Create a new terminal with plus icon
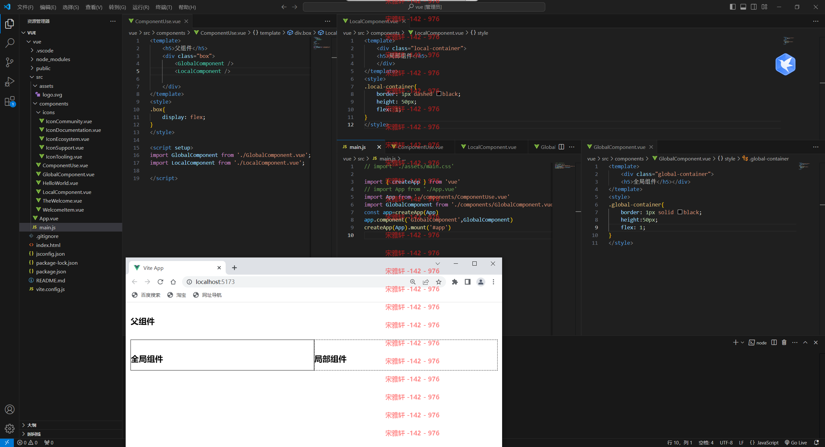The image size is (825, 447). pyautogui.click(x=735, y=342)
